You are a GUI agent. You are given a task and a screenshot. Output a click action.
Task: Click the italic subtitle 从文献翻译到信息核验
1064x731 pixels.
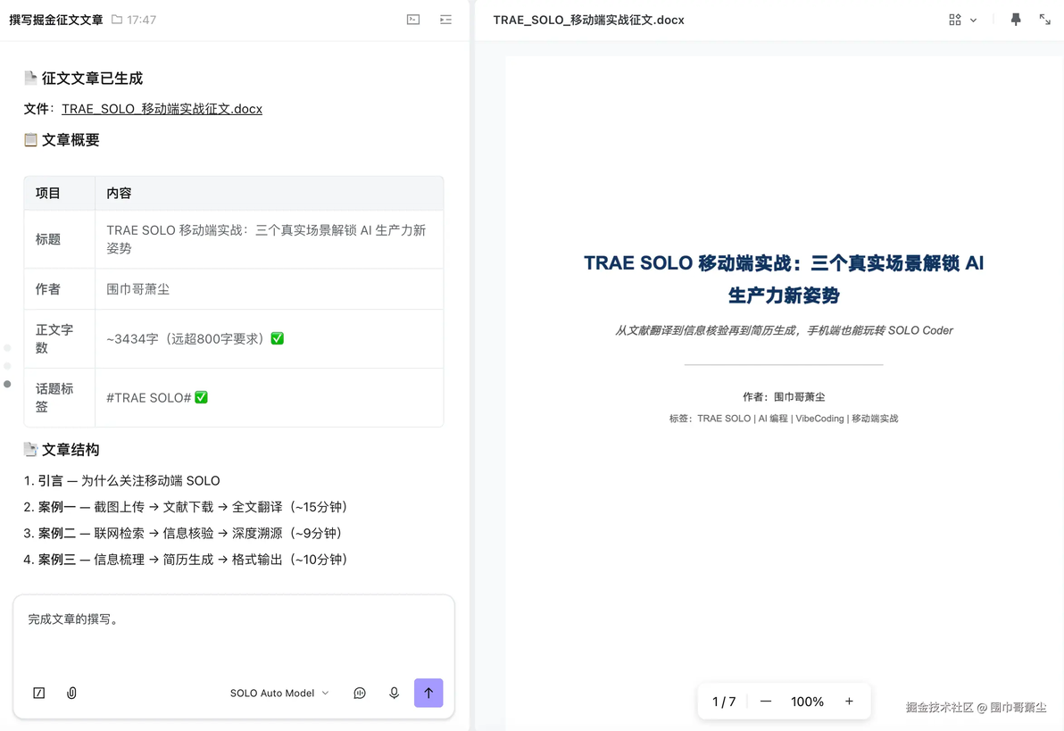pyautogui.click(x=784, y=330)
